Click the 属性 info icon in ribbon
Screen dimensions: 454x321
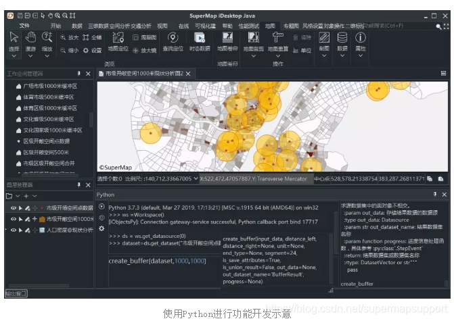361,38
